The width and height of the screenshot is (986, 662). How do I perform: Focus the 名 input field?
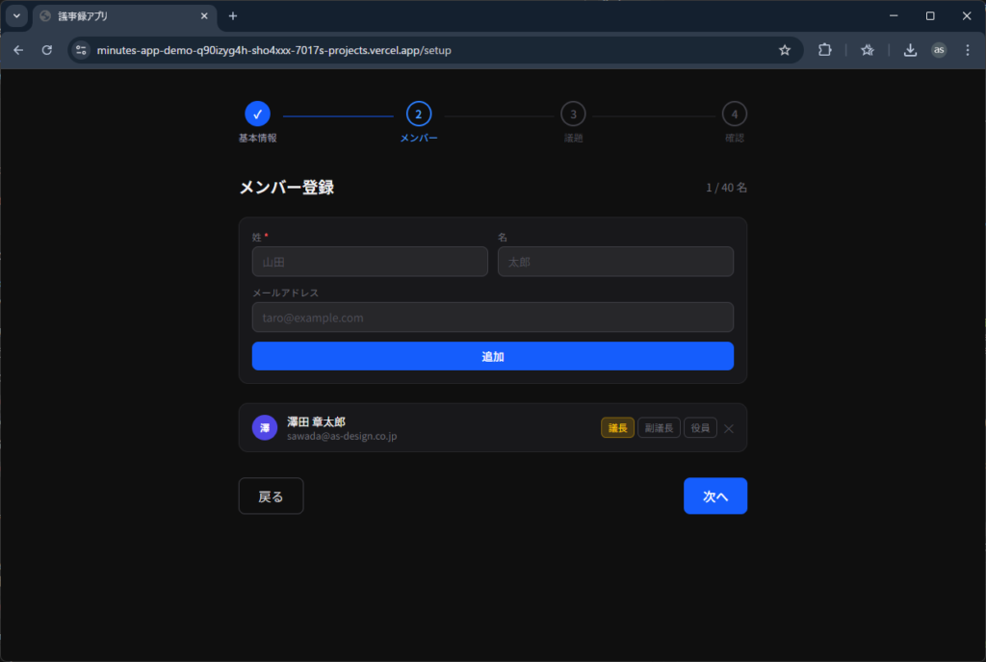coord(615,262)
